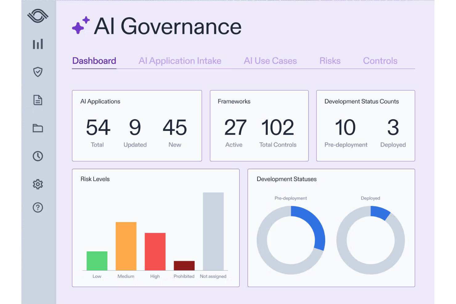The height and width of the screenshot is (304, 456).
Task: Click the gray Not assigned bar
Action: point(213,231)
